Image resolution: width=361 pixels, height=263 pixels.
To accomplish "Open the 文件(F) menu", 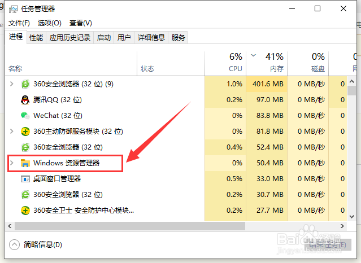I will point(19,23).
